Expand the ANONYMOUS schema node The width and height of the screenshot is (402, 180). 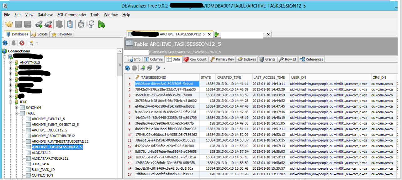[11, 62]
